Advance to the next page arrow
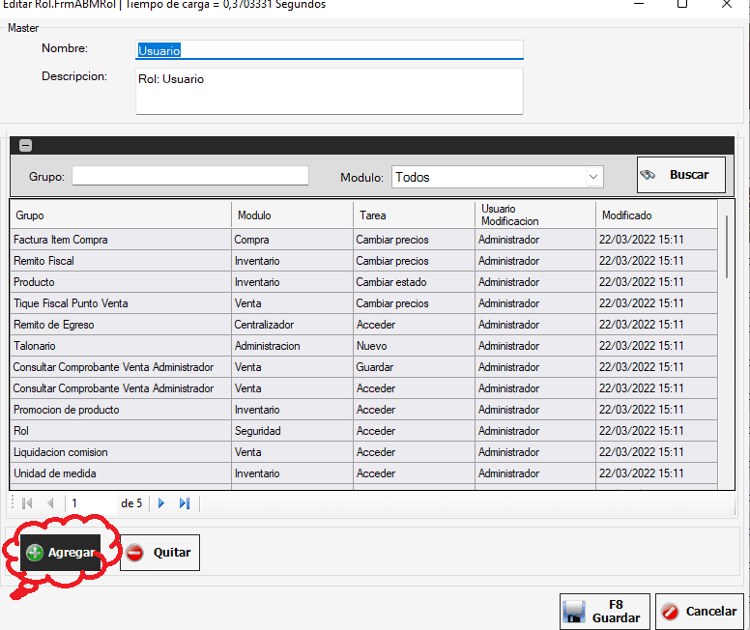 click(x=161, y=503)
